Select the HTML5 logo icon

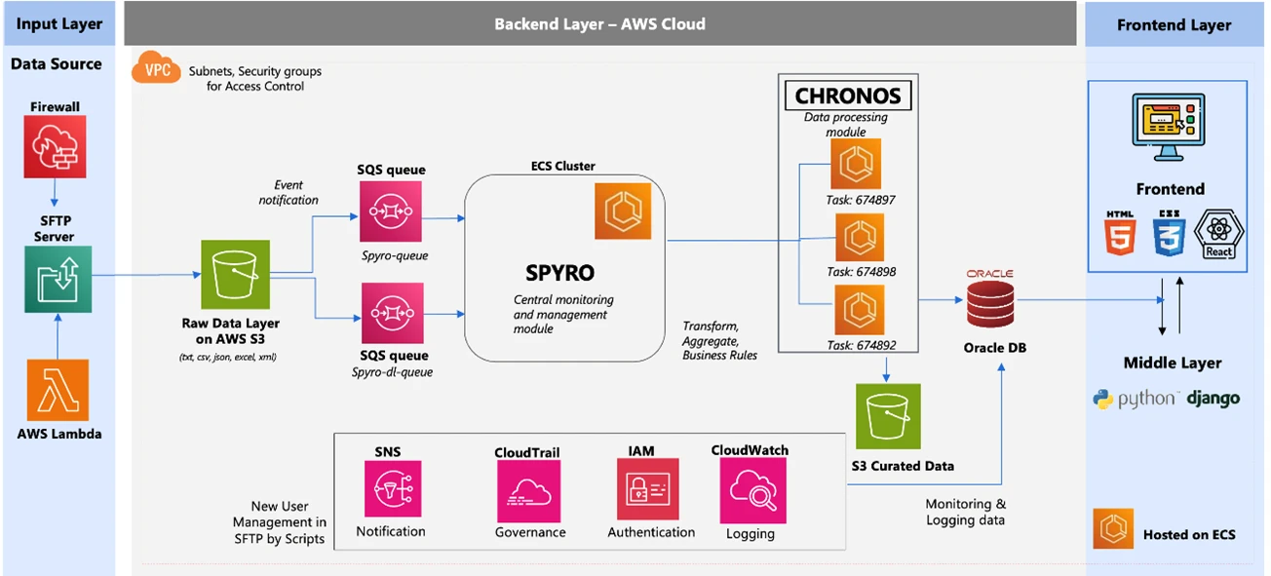tap(1119, 234)
